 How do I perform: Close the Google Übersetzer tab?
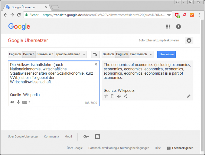(x=46, y=7)
